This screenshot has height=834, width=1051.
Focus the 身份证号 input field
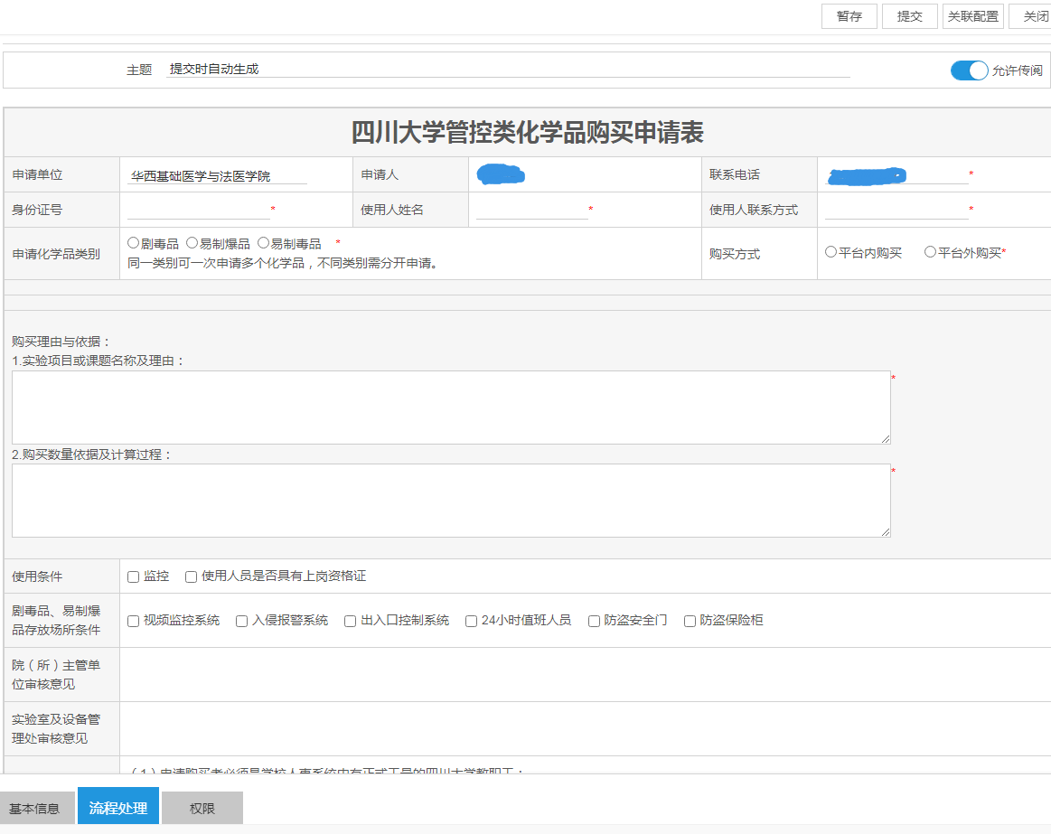199,210
